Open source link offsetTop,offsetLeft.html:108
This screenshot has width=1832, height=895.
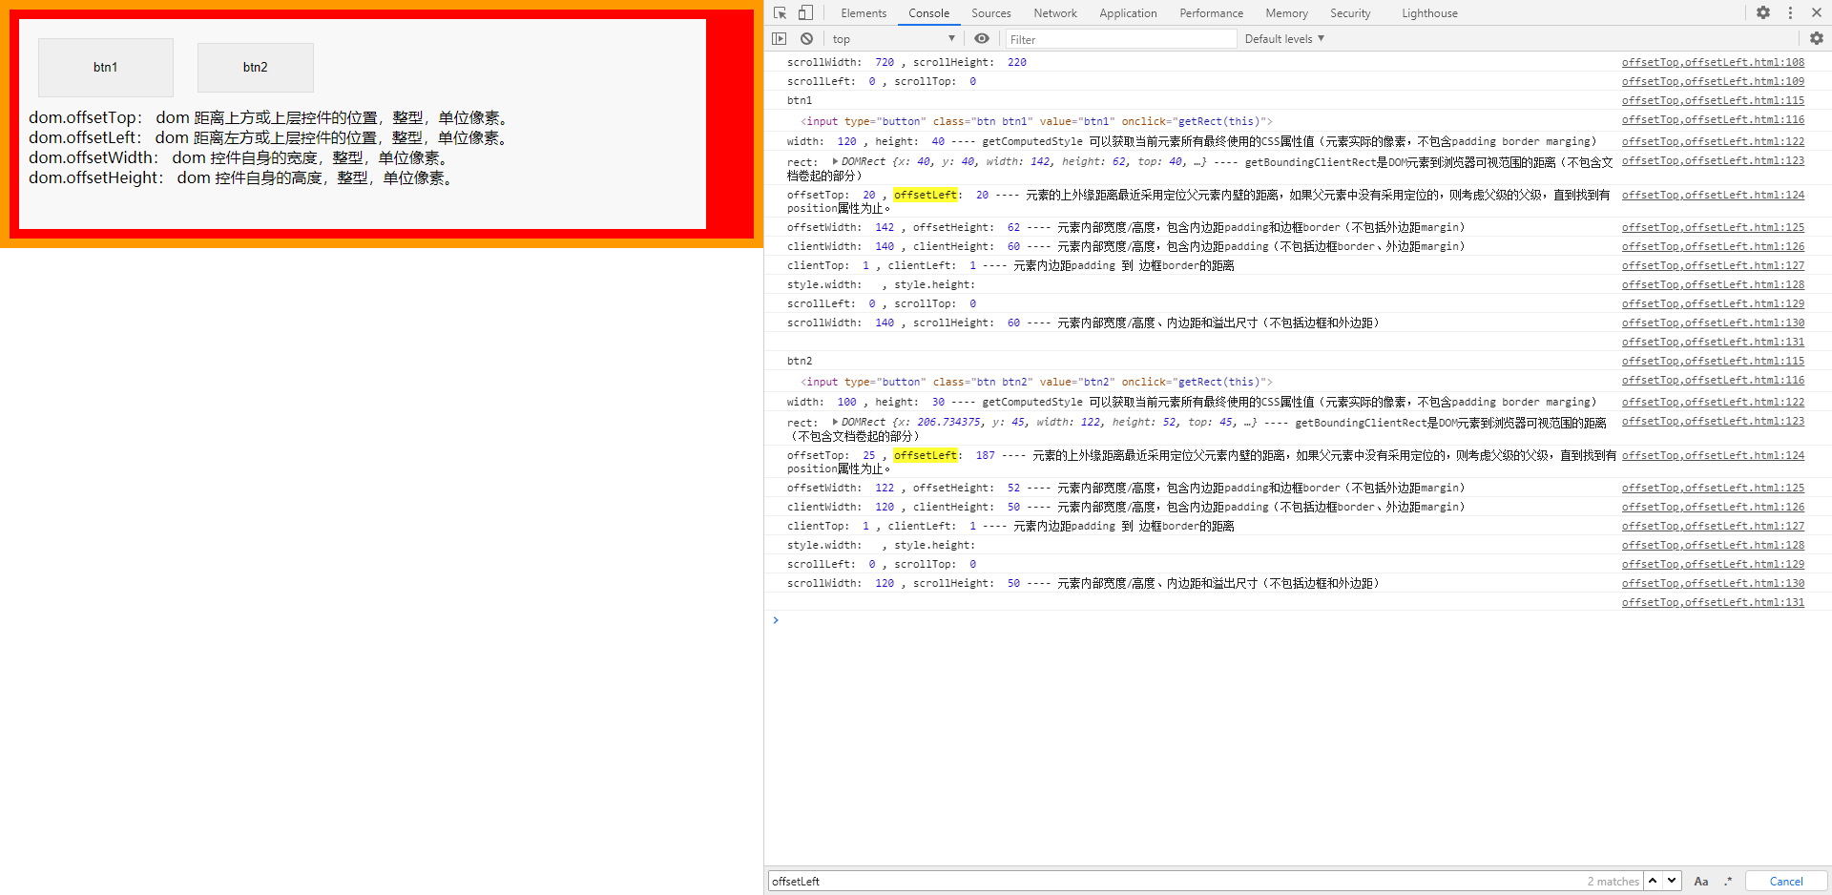(x=1713, y=61)
